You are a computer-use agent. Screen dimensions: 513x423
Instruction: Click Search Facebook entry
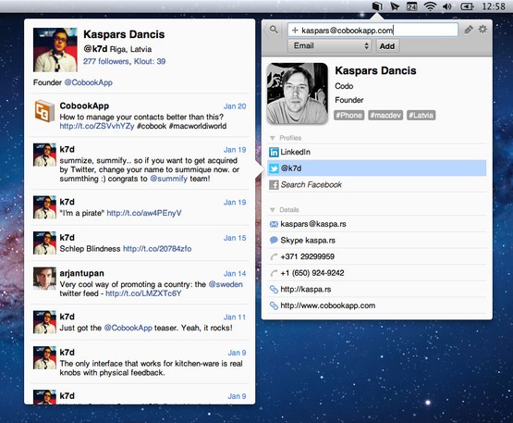pyautogui.click(x=377, y=184)
